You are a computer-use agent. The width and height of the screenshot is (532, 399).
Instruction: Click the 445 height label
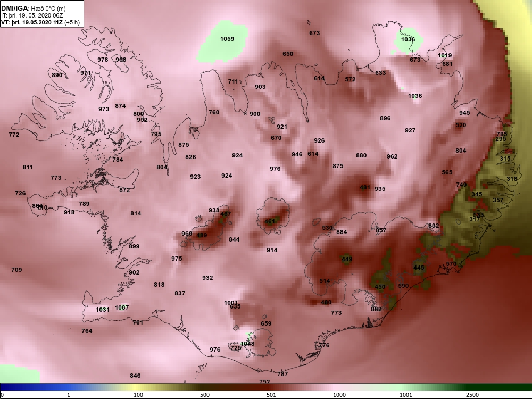[419, 268]
